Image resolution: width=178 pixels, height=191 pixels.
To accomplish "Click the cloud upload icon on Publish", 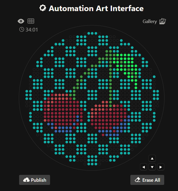I will pos(26,180).
